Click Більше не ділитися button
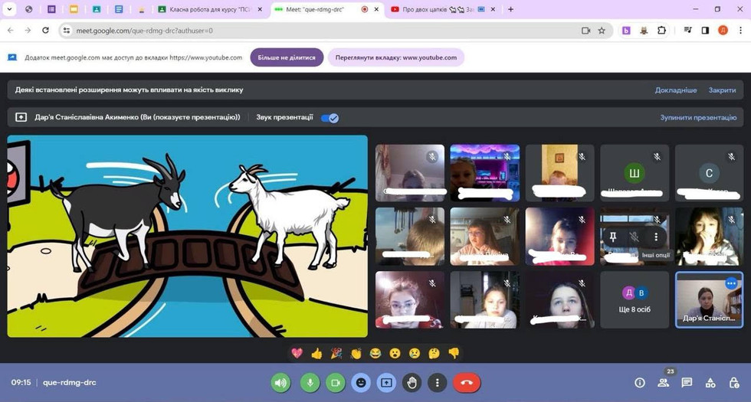This screenshot has width=751, height=402. (287, 57)
